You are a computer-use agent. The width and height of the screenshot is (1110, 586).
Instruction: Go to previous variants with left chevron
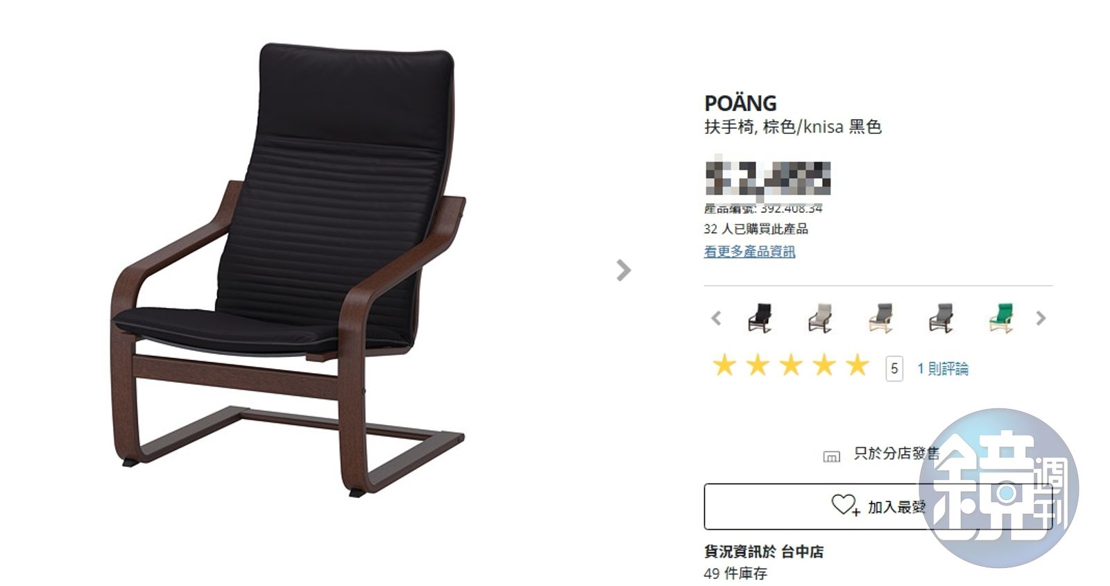[x=717, y=318]
